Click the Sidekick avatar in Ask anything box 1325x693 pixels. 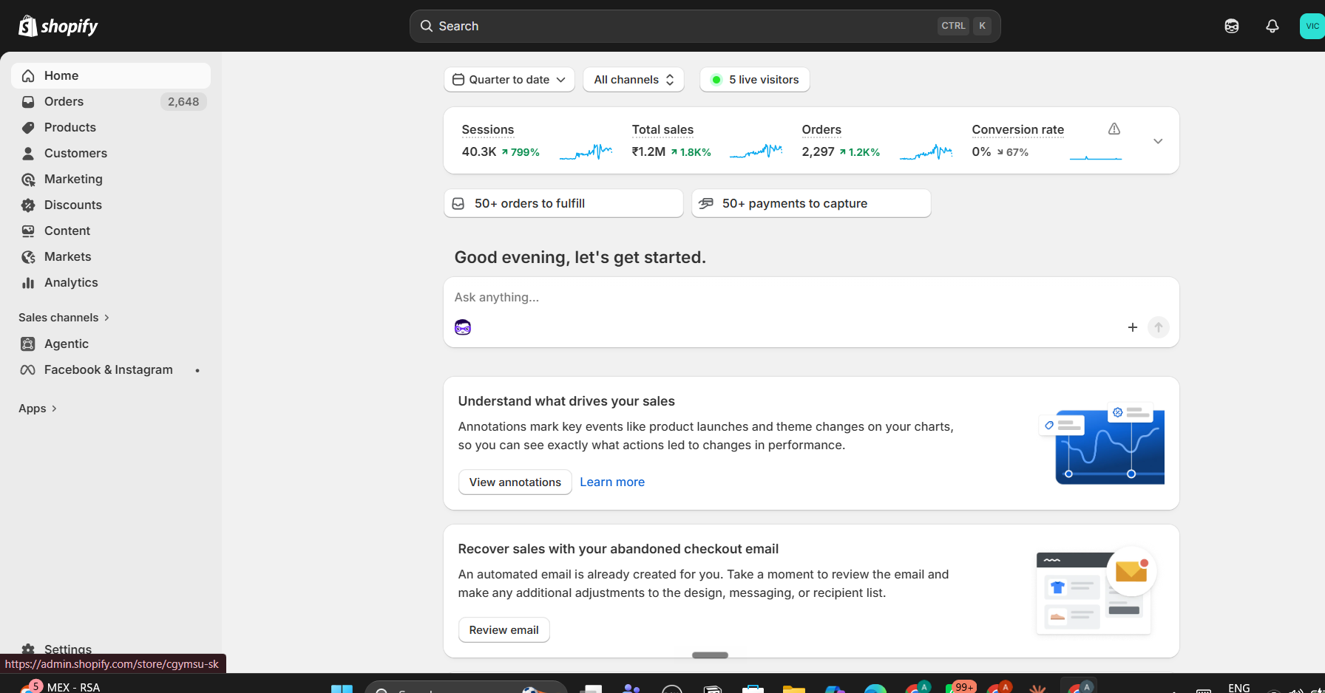[x=463, y=327]
